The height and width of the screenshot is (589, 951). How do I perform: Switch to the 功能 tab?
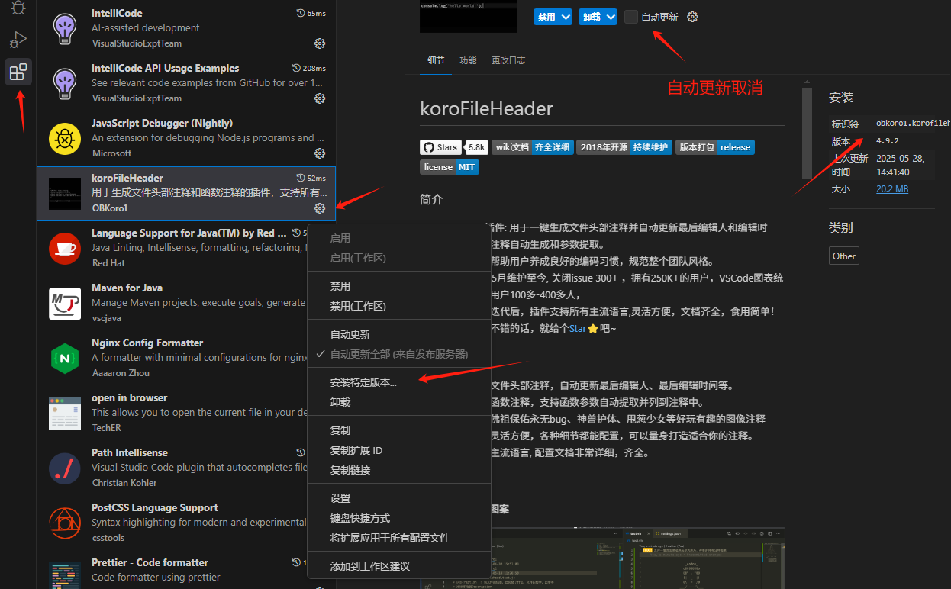[468, 60]
